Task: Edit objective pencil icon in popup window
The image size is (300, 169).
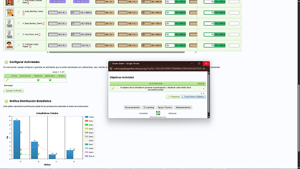Action: [113, 89]
